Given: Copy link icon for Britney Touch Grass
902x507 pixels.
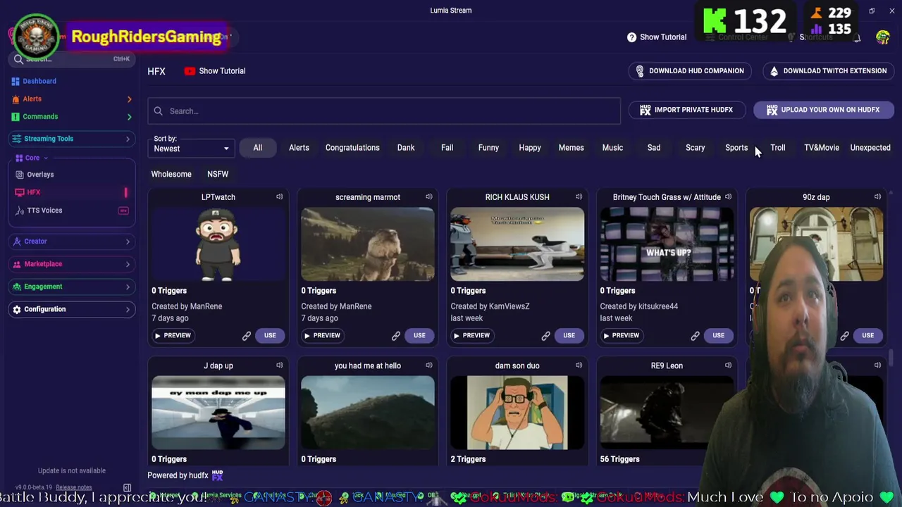Looking at the screenshot, I should [695, 336].
